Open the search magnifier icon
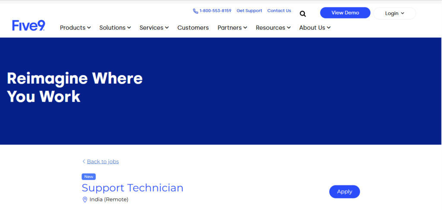Viewport: 442px width, 210px height. point(303,14)
